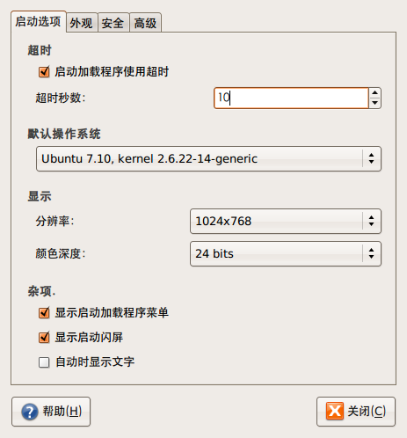Click the 帮助(H) button
This screenshot has width=407, height=438.
tap(51, 412)
